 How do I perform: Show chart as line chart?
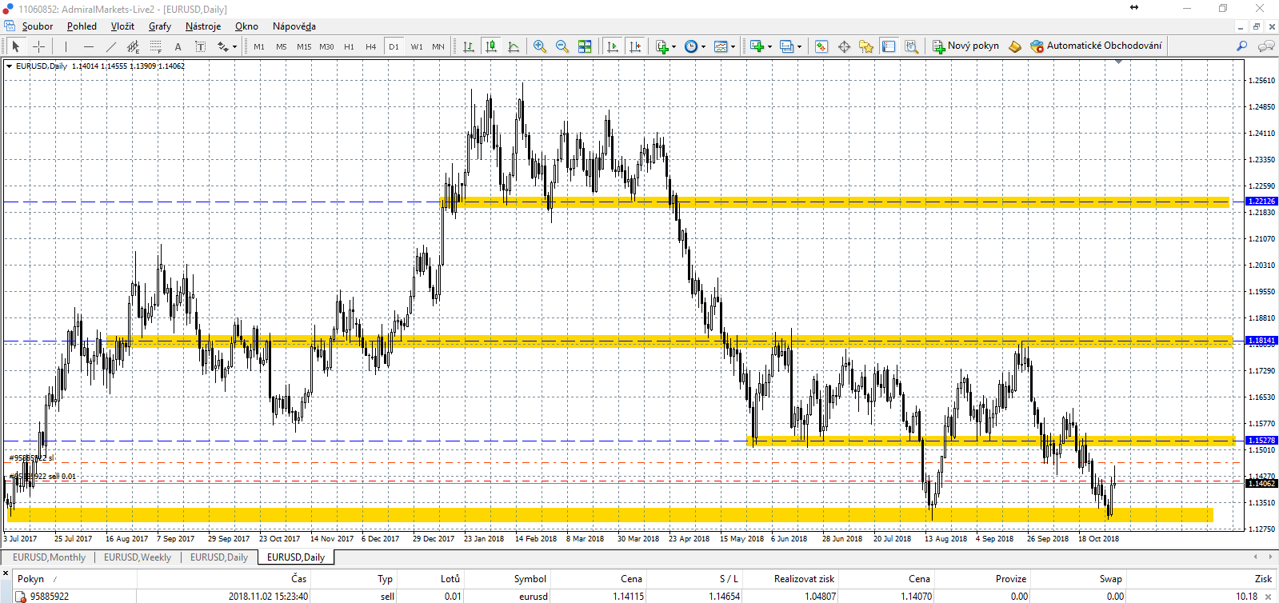[514, 46]
